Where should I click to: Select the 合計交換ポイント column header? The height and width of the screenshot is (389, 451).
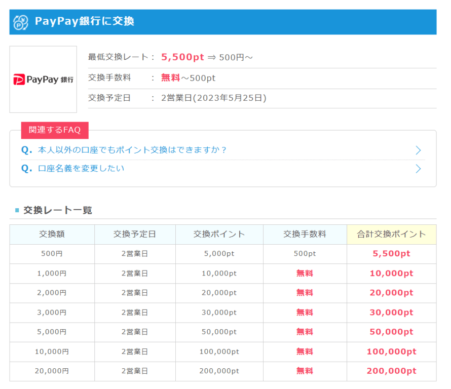point(391,235)
